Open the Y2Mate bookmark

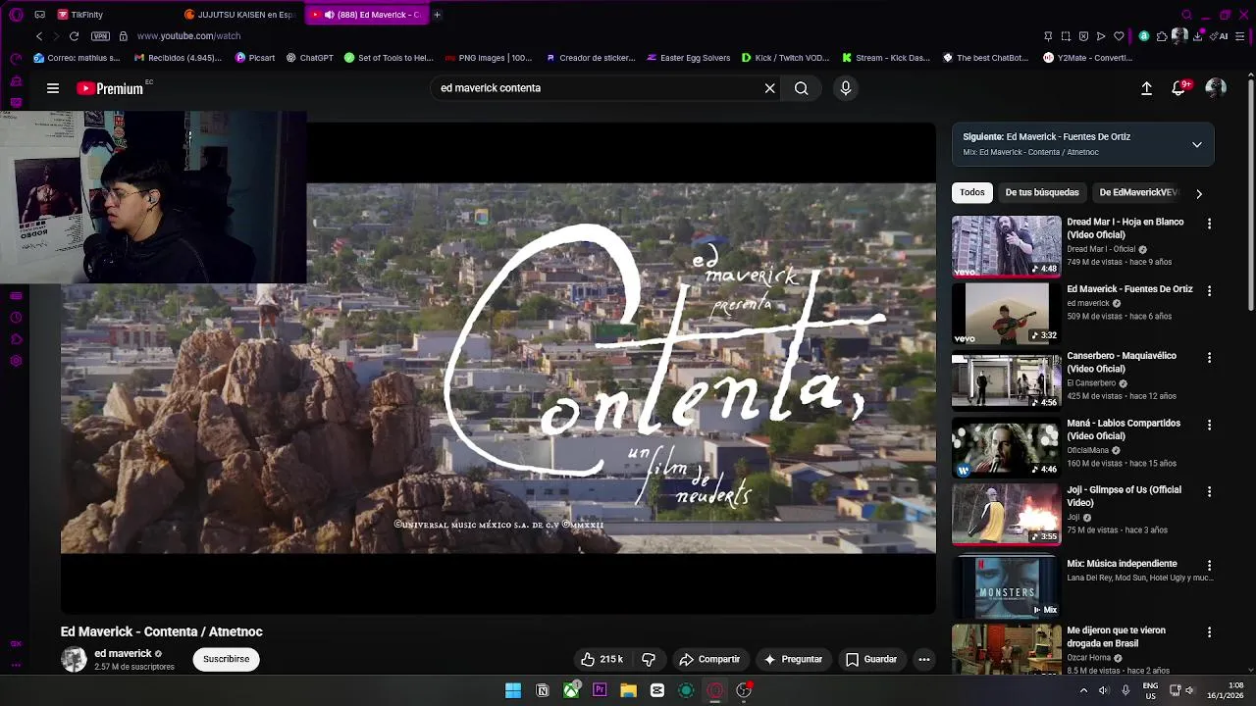pyautogui.click(x=1087, y=58)
